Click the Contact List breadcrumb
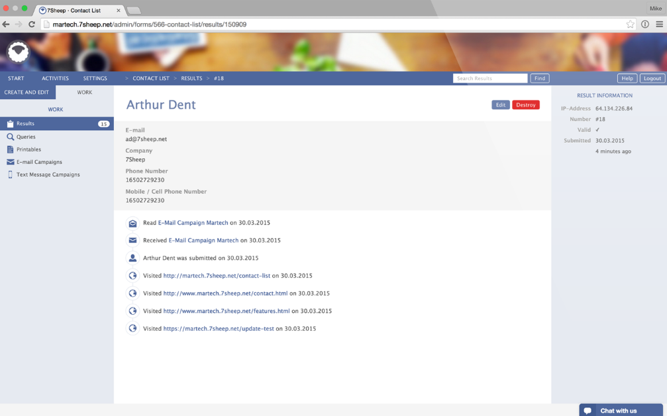The height and width of the screenshot is (416, 667). [x=150, y=78]
